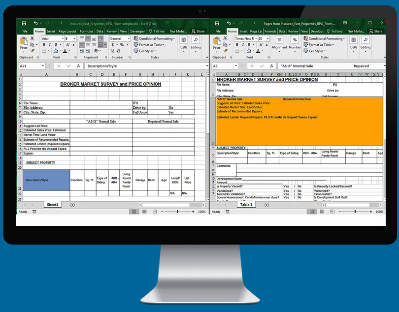Add new sheet with plus beside Sheet1
The height and width of the screenshot is (312, 399).
click(72, 204)
